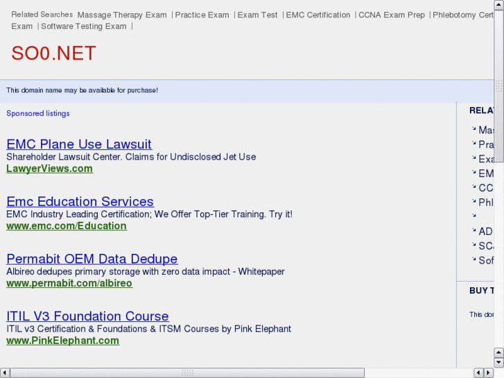Open the CCNA Exam Prep related search
Viewport: 504px width, 378px height.
pos(392,15)
